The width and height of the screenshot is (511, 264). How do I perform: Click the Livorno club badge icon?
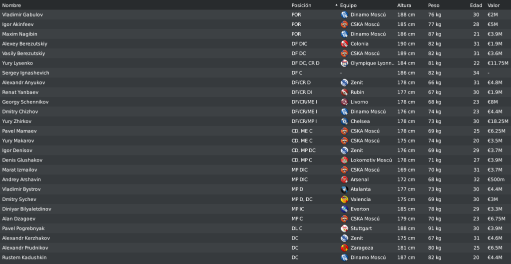(x=344, y=102)
